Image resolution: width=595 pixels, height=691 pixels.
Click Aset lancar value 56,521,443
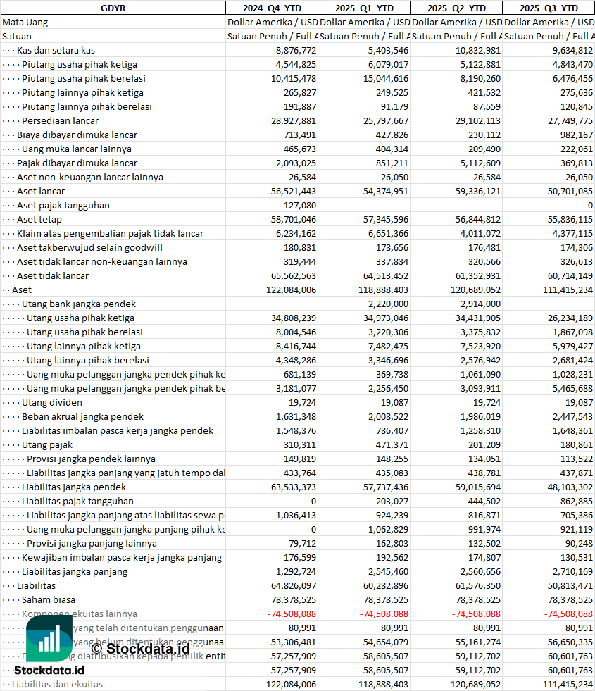294,192
